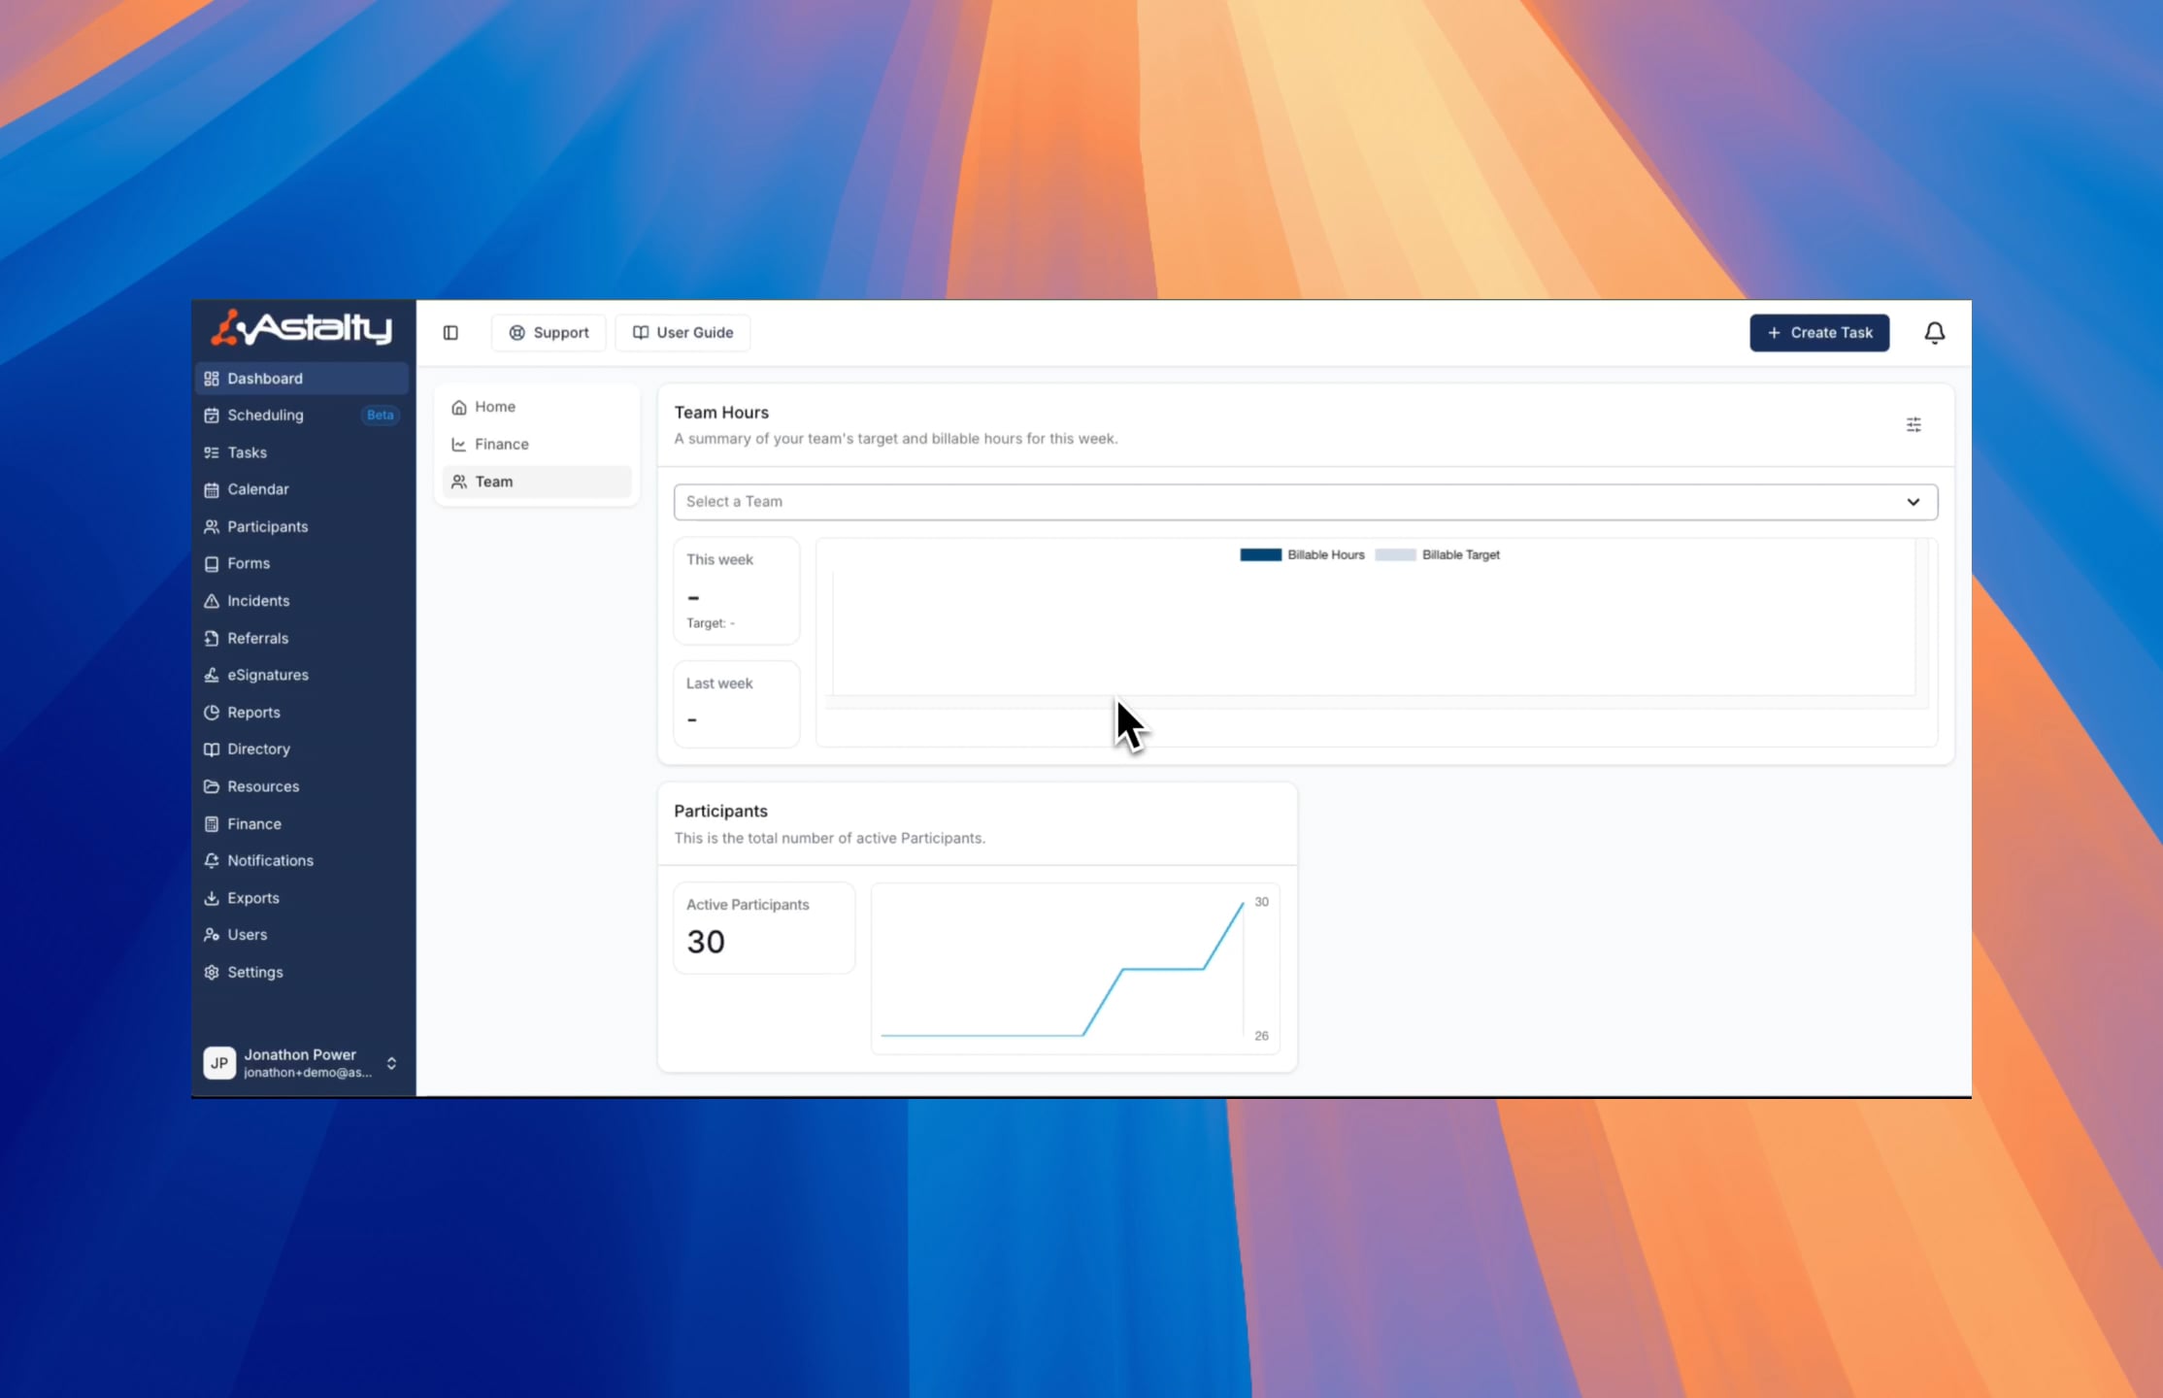Switch to the Home dashboard tab

click(x=537, y=407)
